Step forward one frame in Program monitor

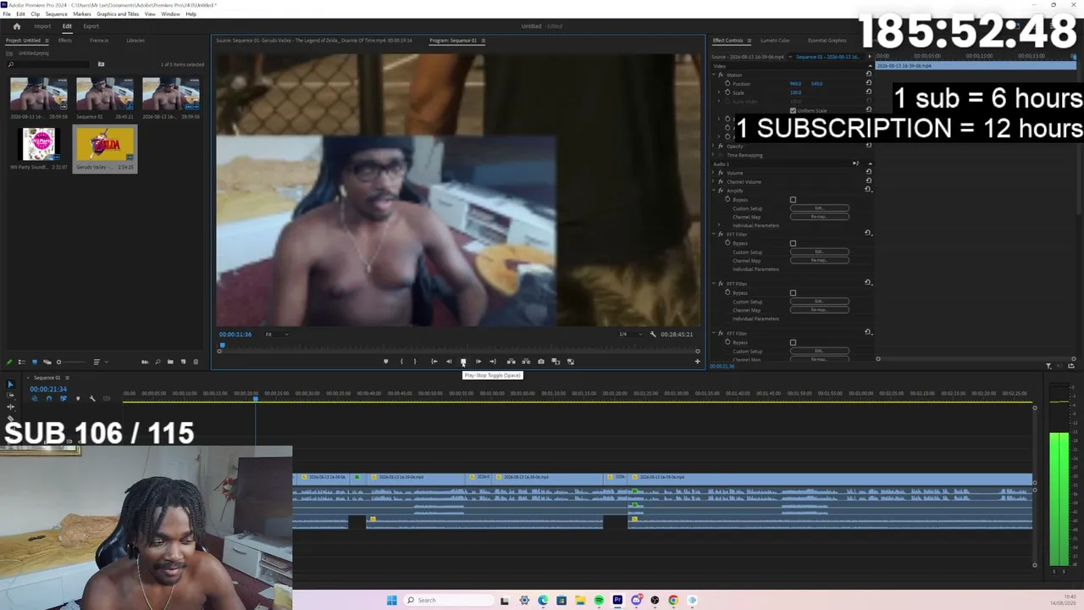tap(478, 362)
